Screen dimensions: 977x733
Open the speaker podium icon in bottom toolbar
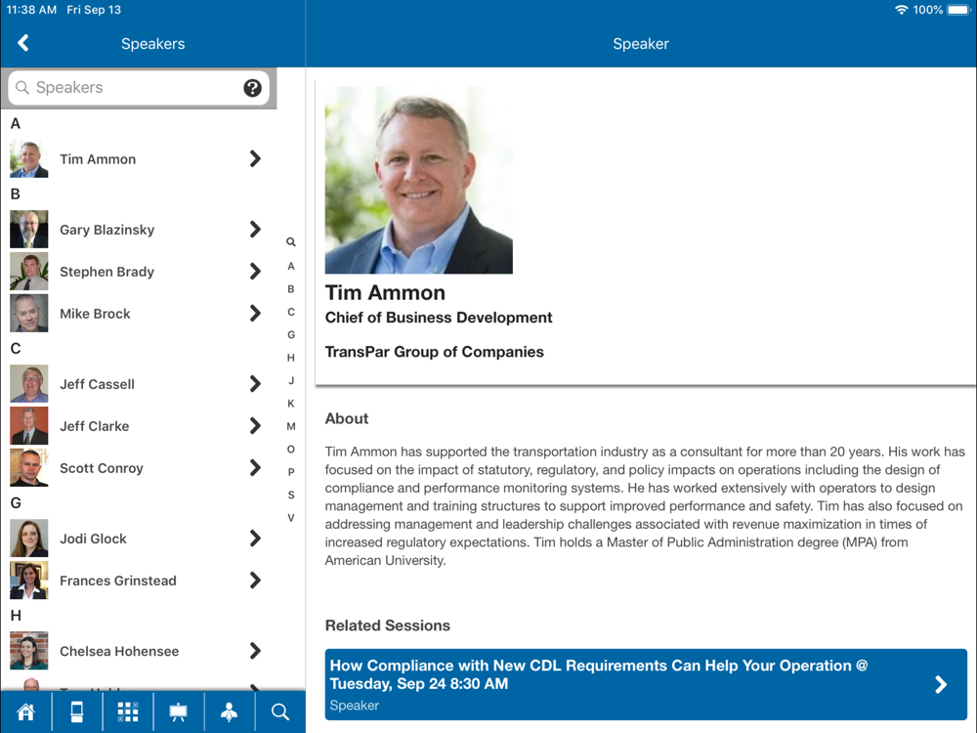click(229, 712)
